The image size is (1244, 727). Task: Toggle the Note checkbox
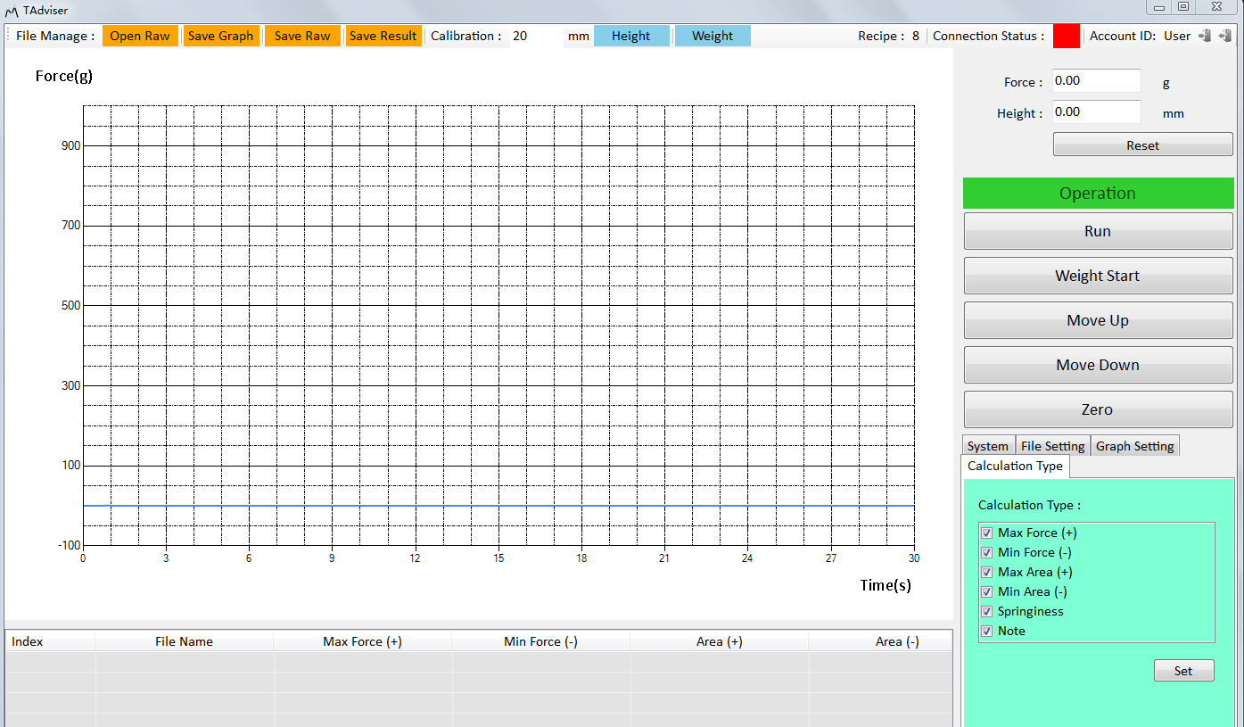986,632
